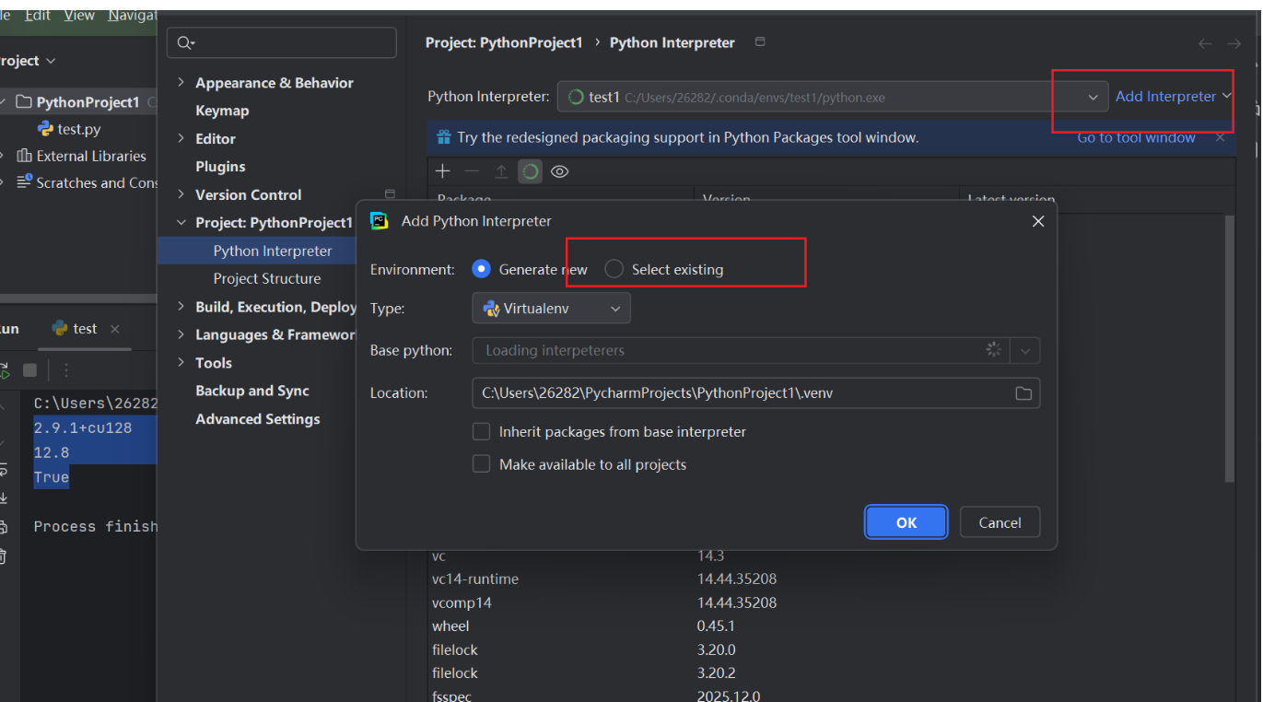Select the vcomp14 package row

click(x=832, y=603)
